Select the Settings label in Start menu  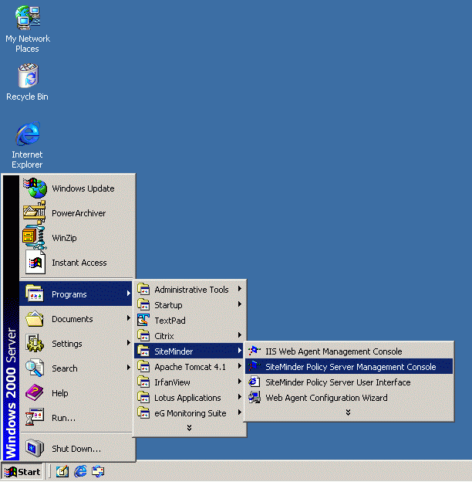pyautogui.click(x=67, y=344)
